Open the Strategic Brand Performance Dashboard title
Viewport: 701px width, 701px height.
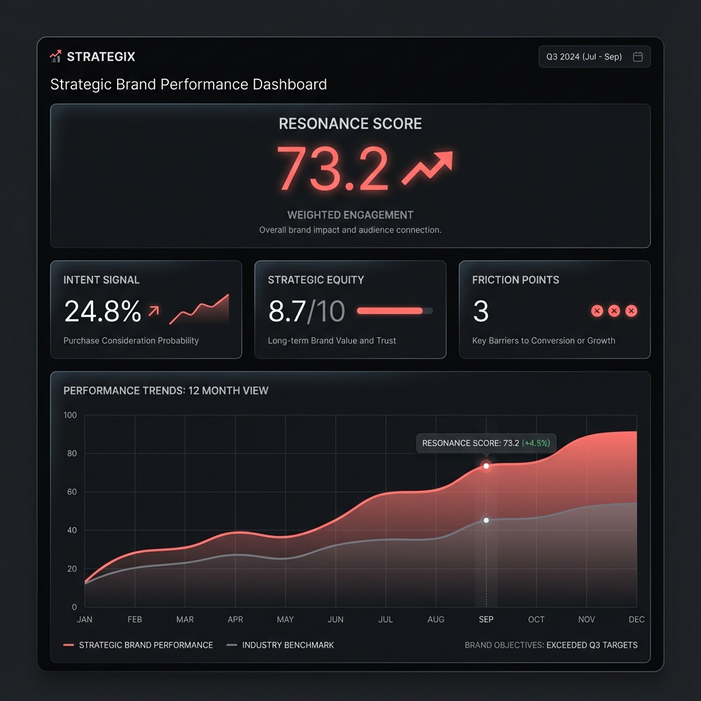[x=188, y=84]
